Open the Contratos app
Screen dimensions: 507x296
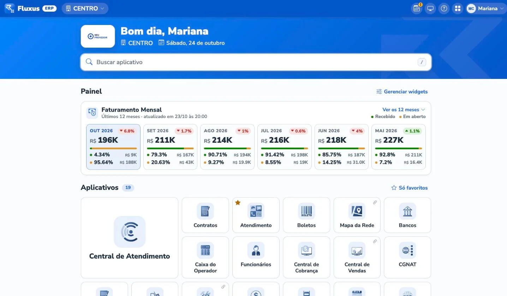pyautogui.click(x=205, y=215)
